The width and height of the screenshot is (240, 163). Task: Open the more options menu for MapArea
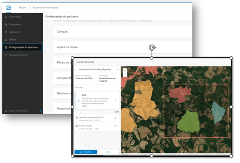(x=118, y=69)
